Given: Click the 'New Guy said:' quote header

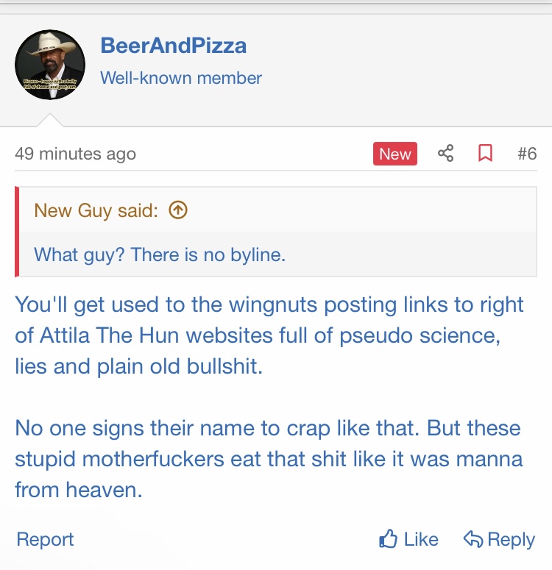Looking at the screenshot, I should point(96,210).
